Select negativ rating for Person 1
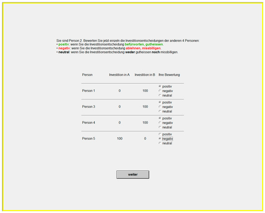This screenshot has height=213, width=265. 159,91
